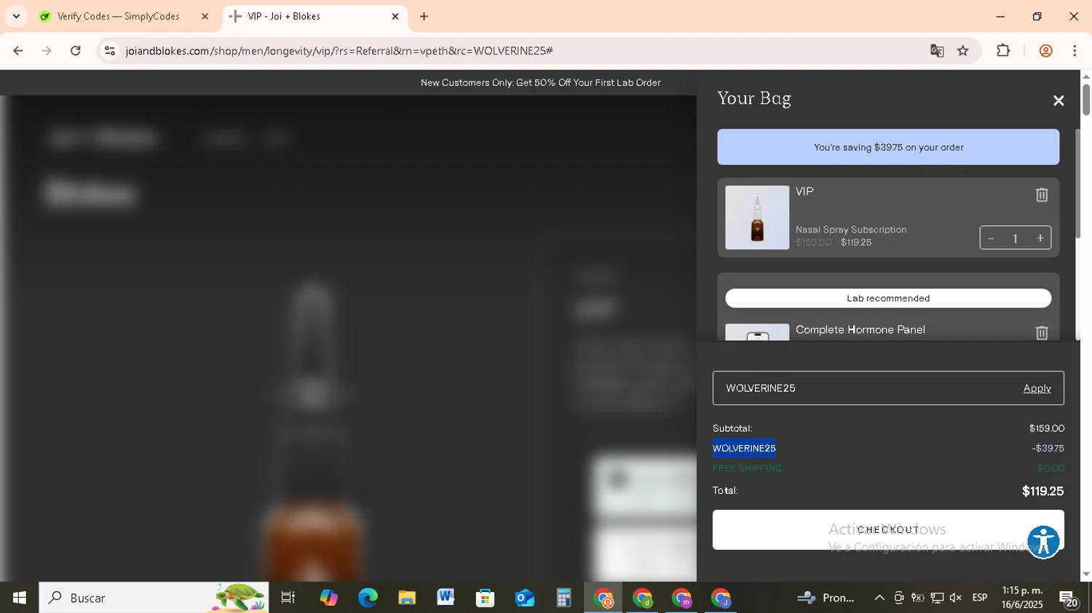Click the Lab recommended pill label
Screen dimensions: 1092x613
point(888,298)
